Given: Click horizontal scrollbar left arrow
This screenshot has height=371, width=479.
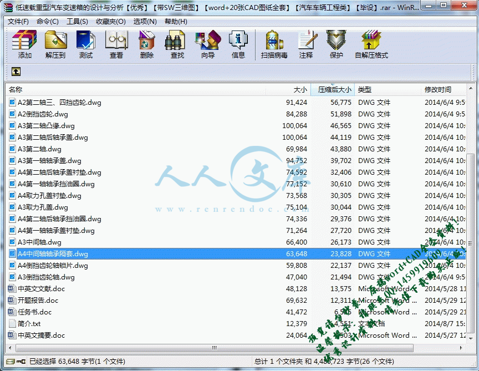Looking at the screenshot, I should pos(10,348).
